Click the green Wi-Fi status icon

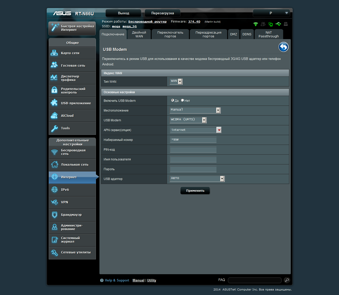pyautogui.click(x=256, y=24)
